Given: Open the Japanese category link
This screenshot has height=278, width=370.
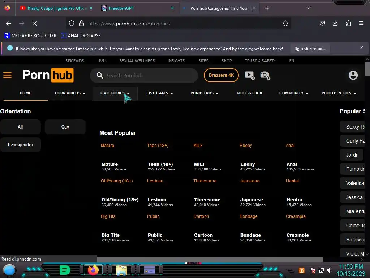Looking at the screenshot, I should click(x=249, y=181).
